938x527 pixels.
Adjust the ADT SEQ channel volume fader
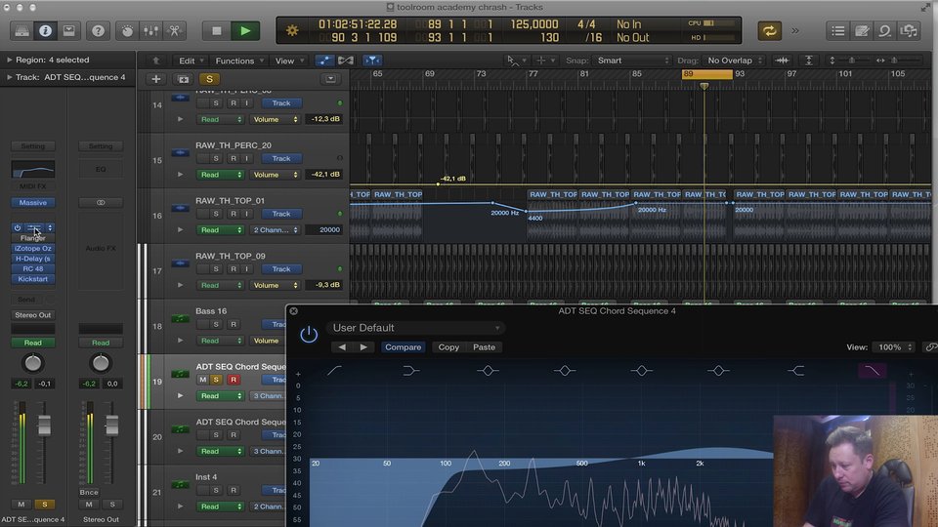tap(44, 425)
